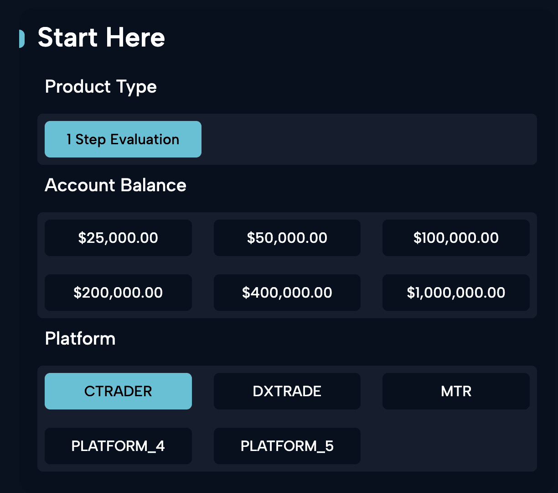Click the Start Here heading

pyautogui.click(x=101, y=37)
